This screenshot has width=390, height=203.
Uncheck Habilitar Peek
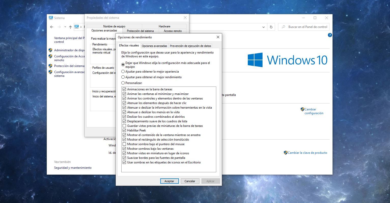(124, 130)
